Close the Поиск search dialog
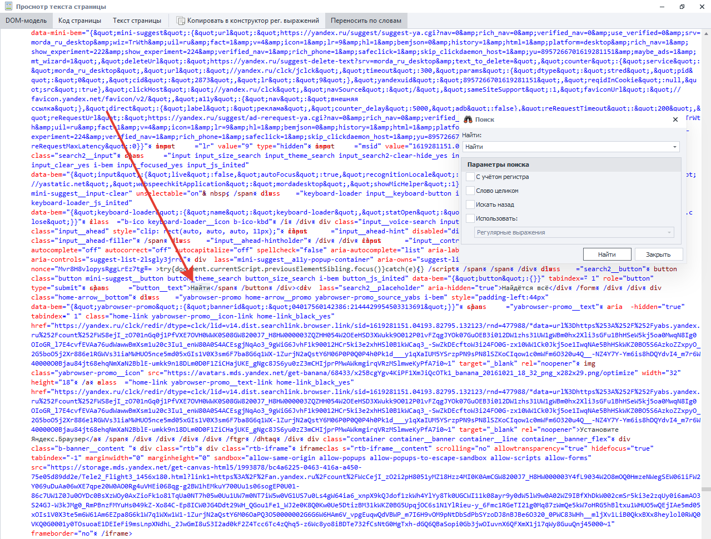Viewport: 711px width, 539px height. [x=675, y=119]
